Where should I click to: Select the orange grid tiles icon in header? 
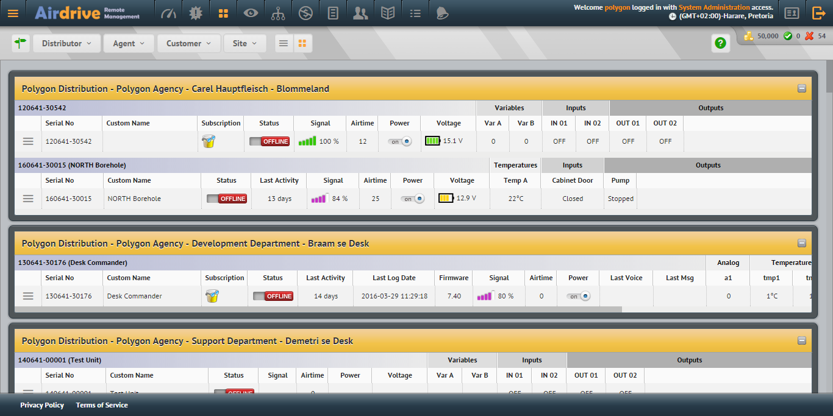223,13
